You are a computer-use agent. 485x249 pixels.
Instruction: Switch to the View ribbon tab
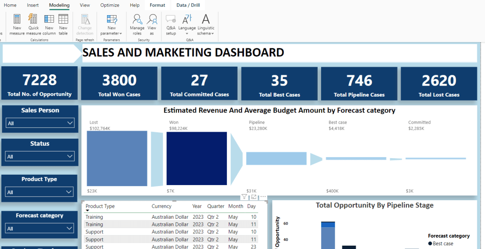[85, 5]
